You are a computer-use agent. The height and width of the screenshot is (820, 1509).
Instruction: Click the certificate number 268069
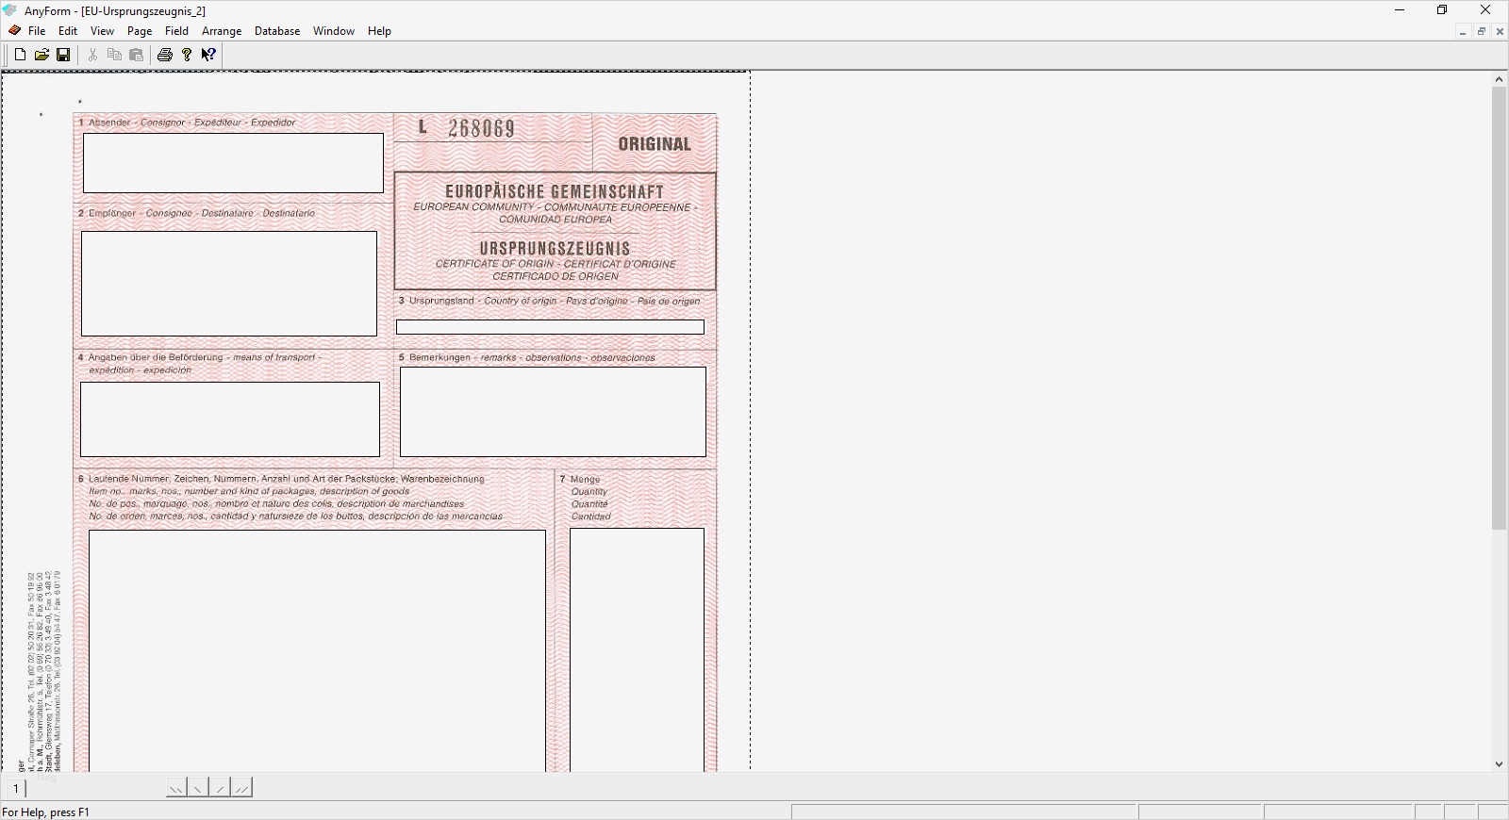[481, 128]
